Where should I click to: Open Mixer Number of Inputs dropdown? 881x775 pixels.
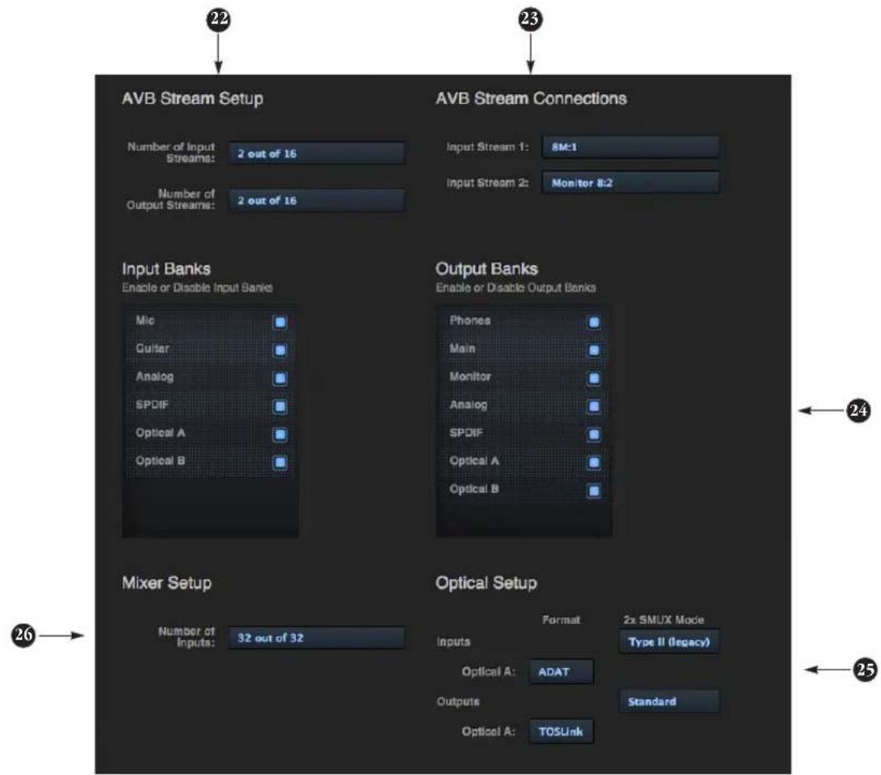pyautogui.click(x=316, y=638)
